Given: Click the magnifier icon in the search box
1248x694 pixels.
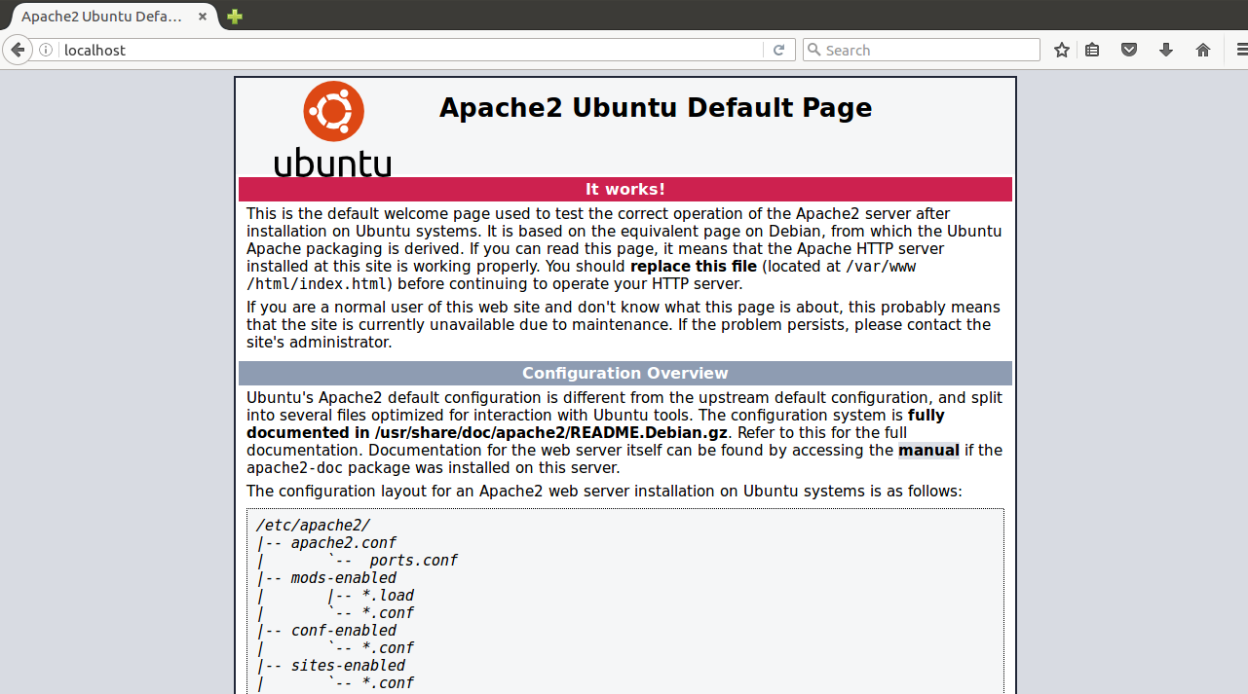Looking at the screenshot, I should tap(813, 50).
